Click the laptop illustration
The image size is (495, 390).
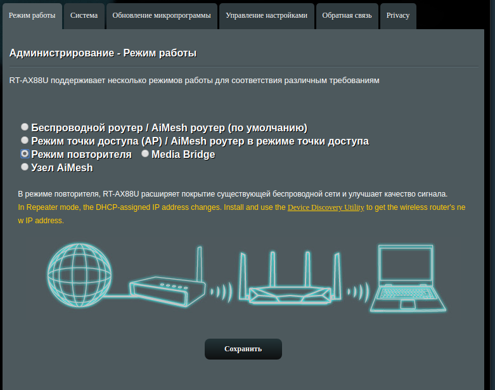click(408, 278)
